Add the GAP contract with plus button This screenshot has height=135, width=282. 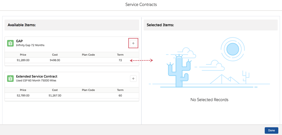[133, 43]
